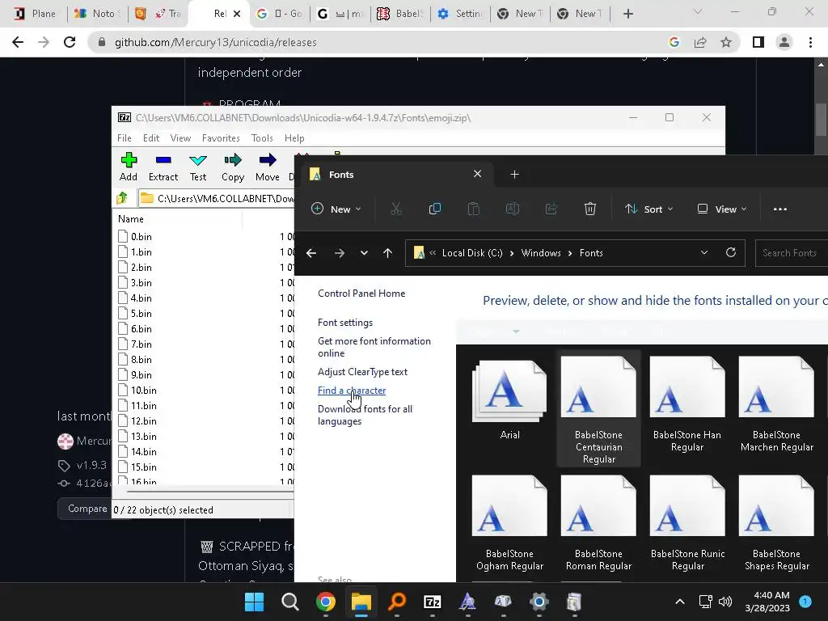Open File menu in 7-Zip
Viewport: 828px width, 621px height.
[124, 137]
